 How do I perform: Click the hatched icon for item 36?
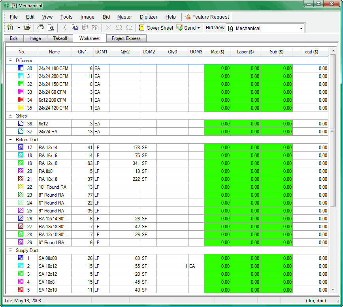(21, 123)
